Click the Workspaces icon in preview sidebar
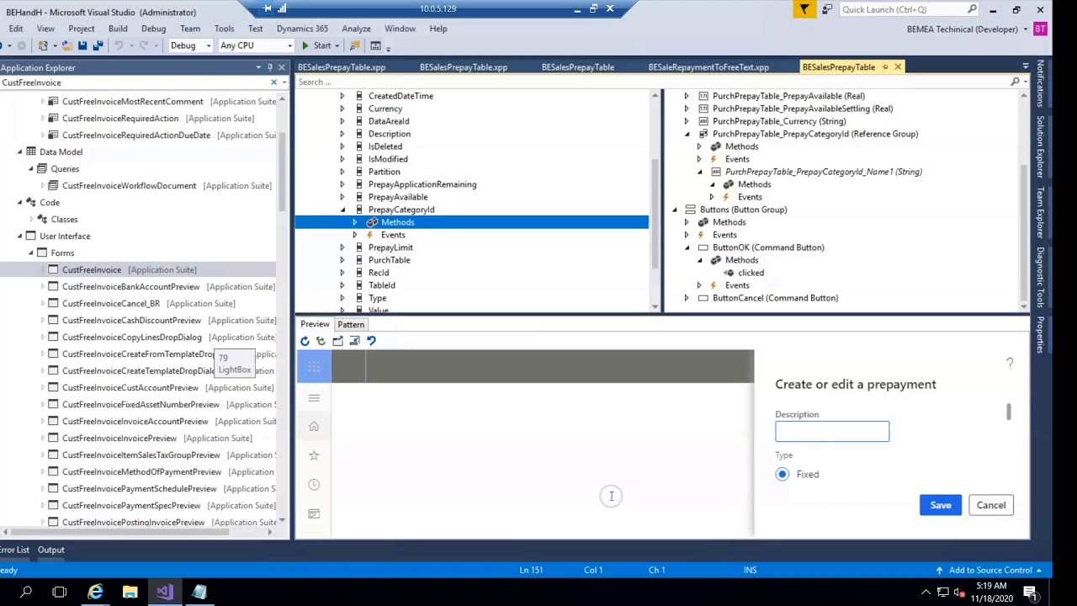The image size is (1077, 606). pyautogui.click(x=314, y=513)
